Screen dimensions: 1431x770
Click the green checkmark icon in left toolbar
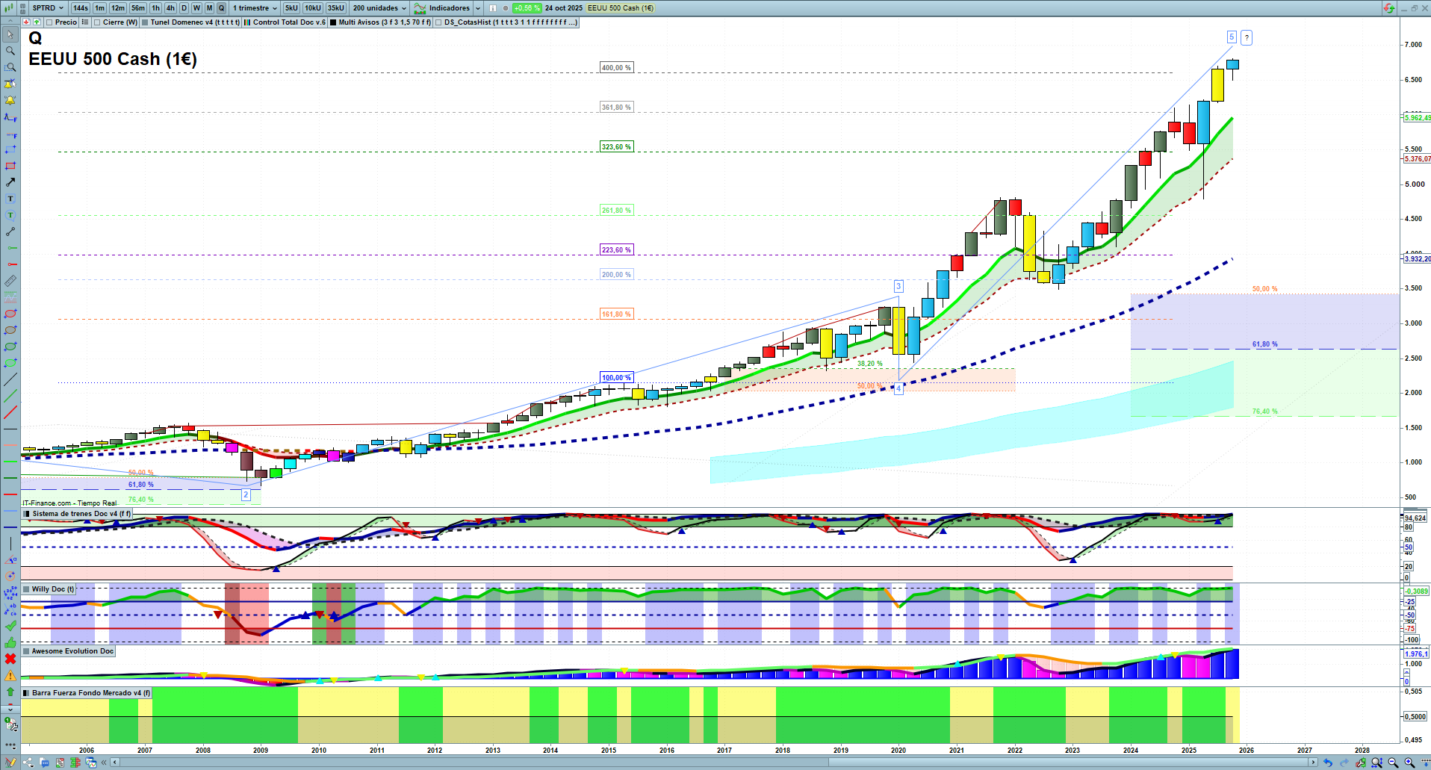coord(10,626)
